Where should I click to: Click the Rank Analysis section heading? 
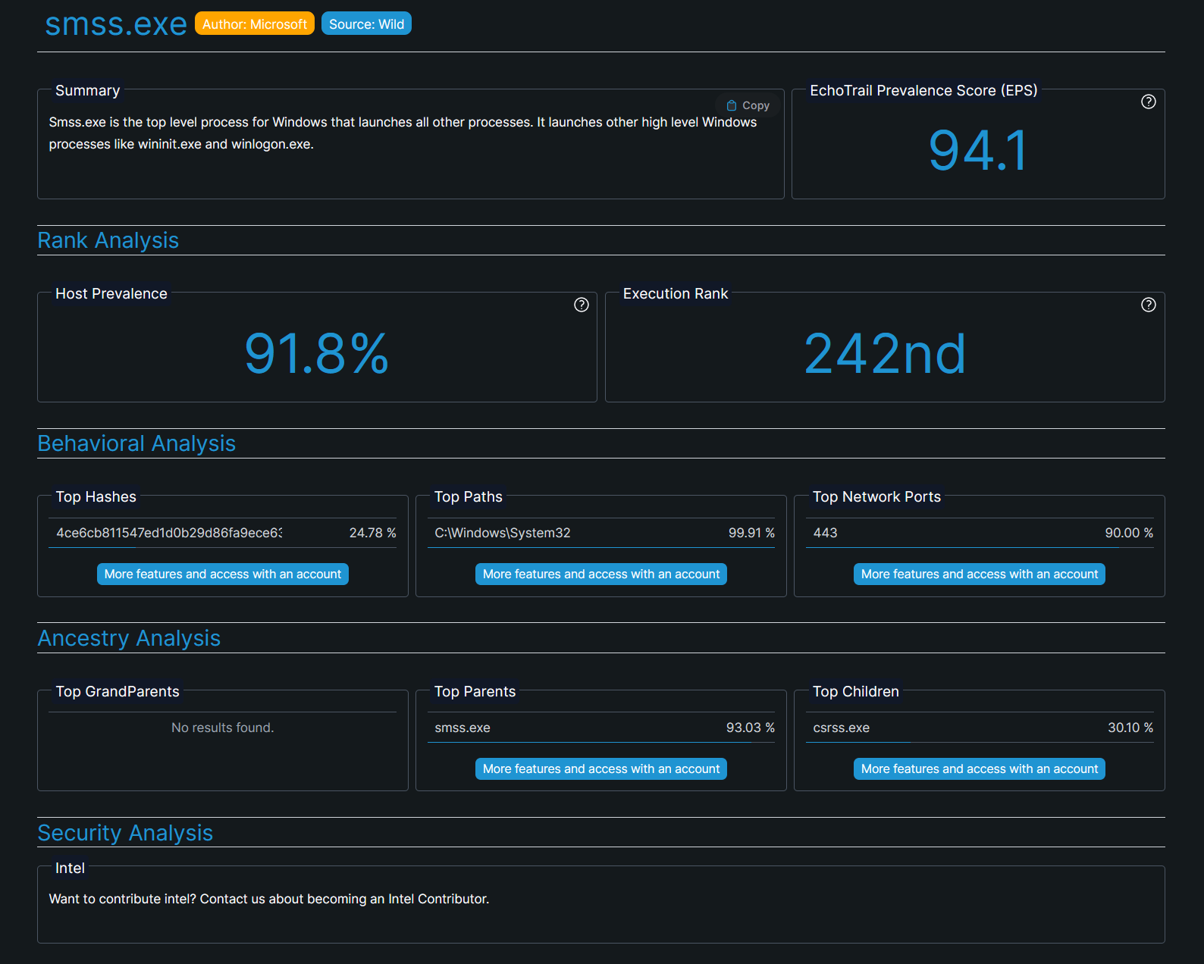(x=108, y=240)
